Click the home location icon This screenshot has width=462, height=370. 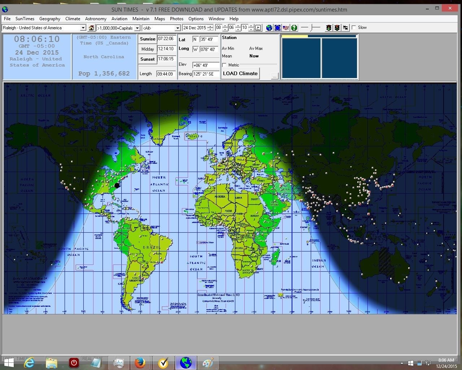tap(91, 28)
